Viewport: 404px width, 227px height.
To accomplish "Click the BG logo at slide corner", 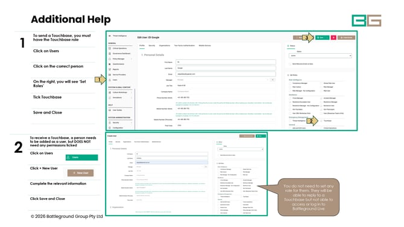I will click(x=367, y=21).
